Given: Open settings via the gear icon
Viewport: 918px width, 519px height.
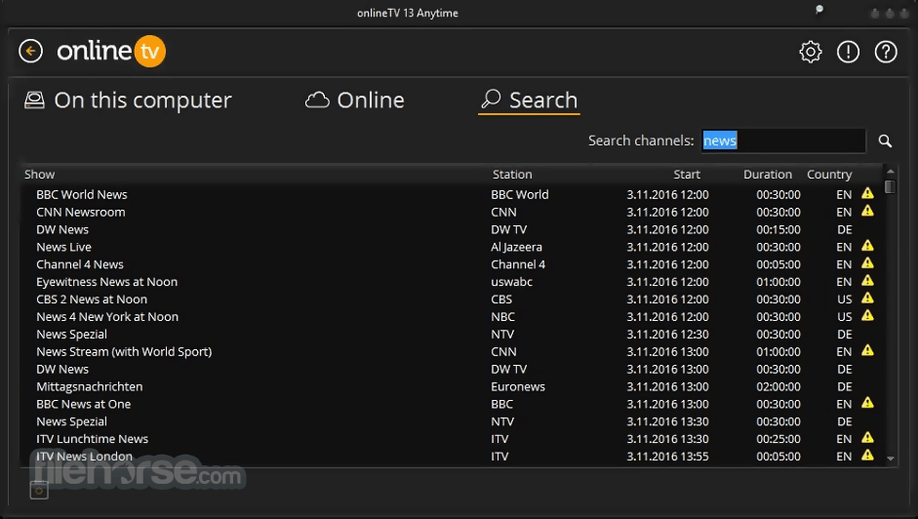Looking at the screenshot, I should pos(811,52).
